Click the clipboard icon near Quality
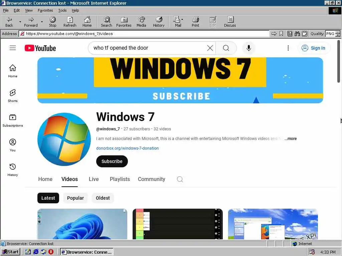The width and height of the screenshot is (342, 256). (305, 34)
